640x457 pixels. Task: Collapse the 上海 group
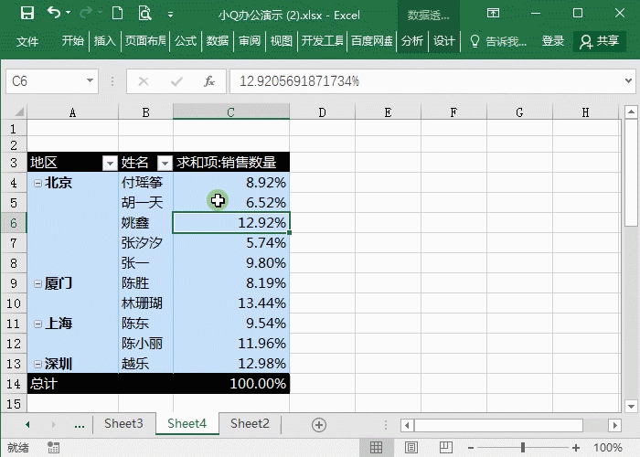(37, 324)
